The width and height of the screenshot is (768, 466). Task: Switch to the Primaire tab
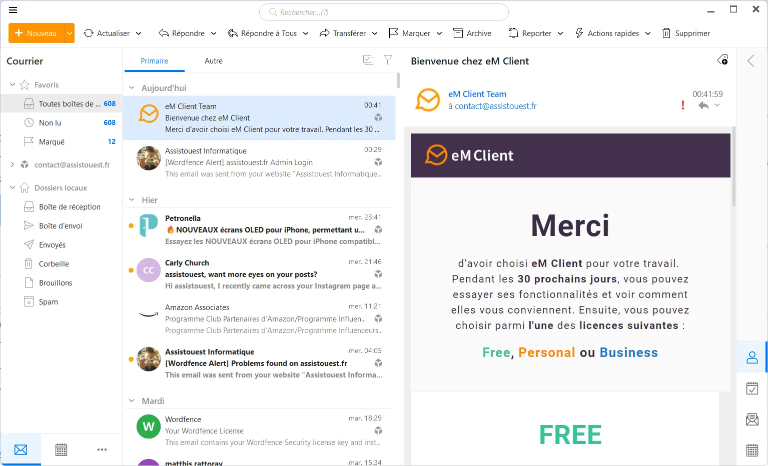pos(154,61)
